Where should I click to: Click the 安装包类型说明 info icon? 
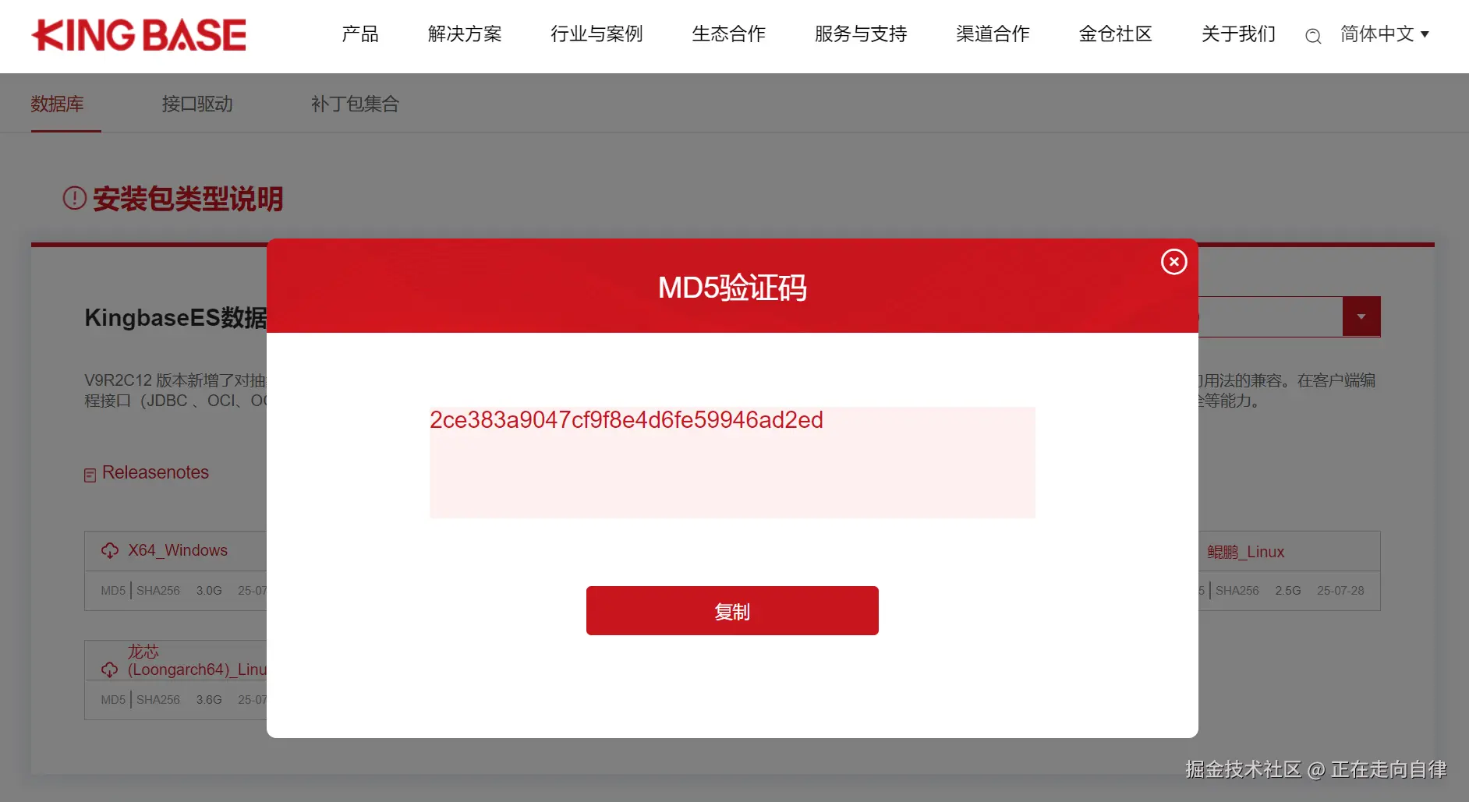(74, 198)
